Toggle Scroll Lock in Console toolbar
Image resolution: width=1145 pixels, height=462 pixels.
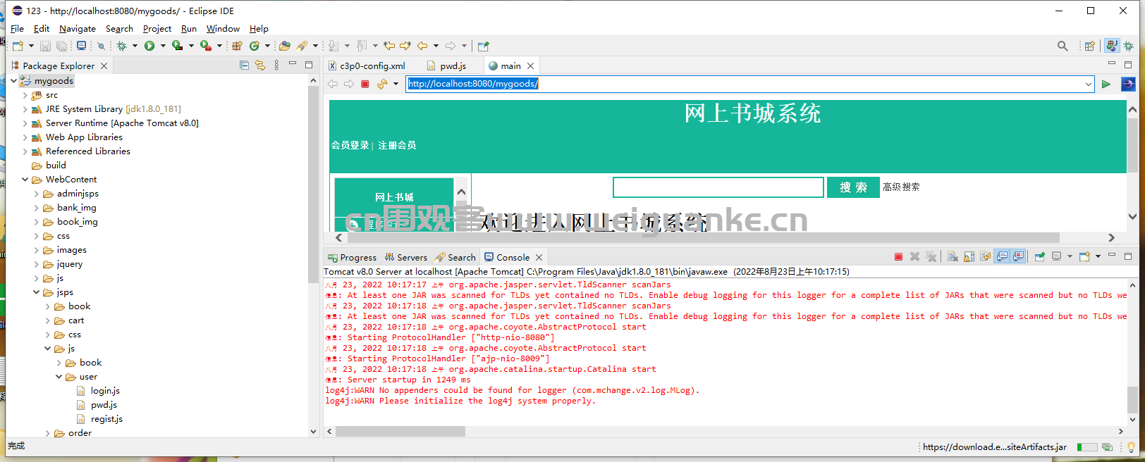click(x=969, y=257)
